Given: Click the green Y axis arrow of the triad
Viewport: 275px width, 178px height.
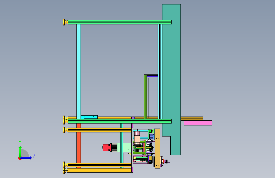Looking at the screenshot, I should pyautogui.click(x=20, y=151).
